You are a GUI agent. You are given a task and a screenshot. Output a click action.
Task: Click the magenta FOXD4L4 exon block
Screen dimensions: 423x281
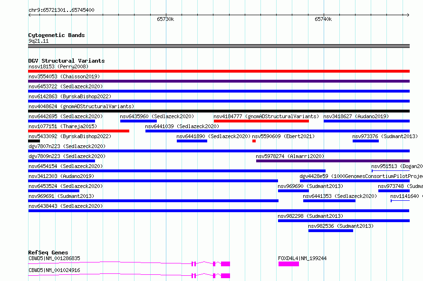[x=288, y=264]
